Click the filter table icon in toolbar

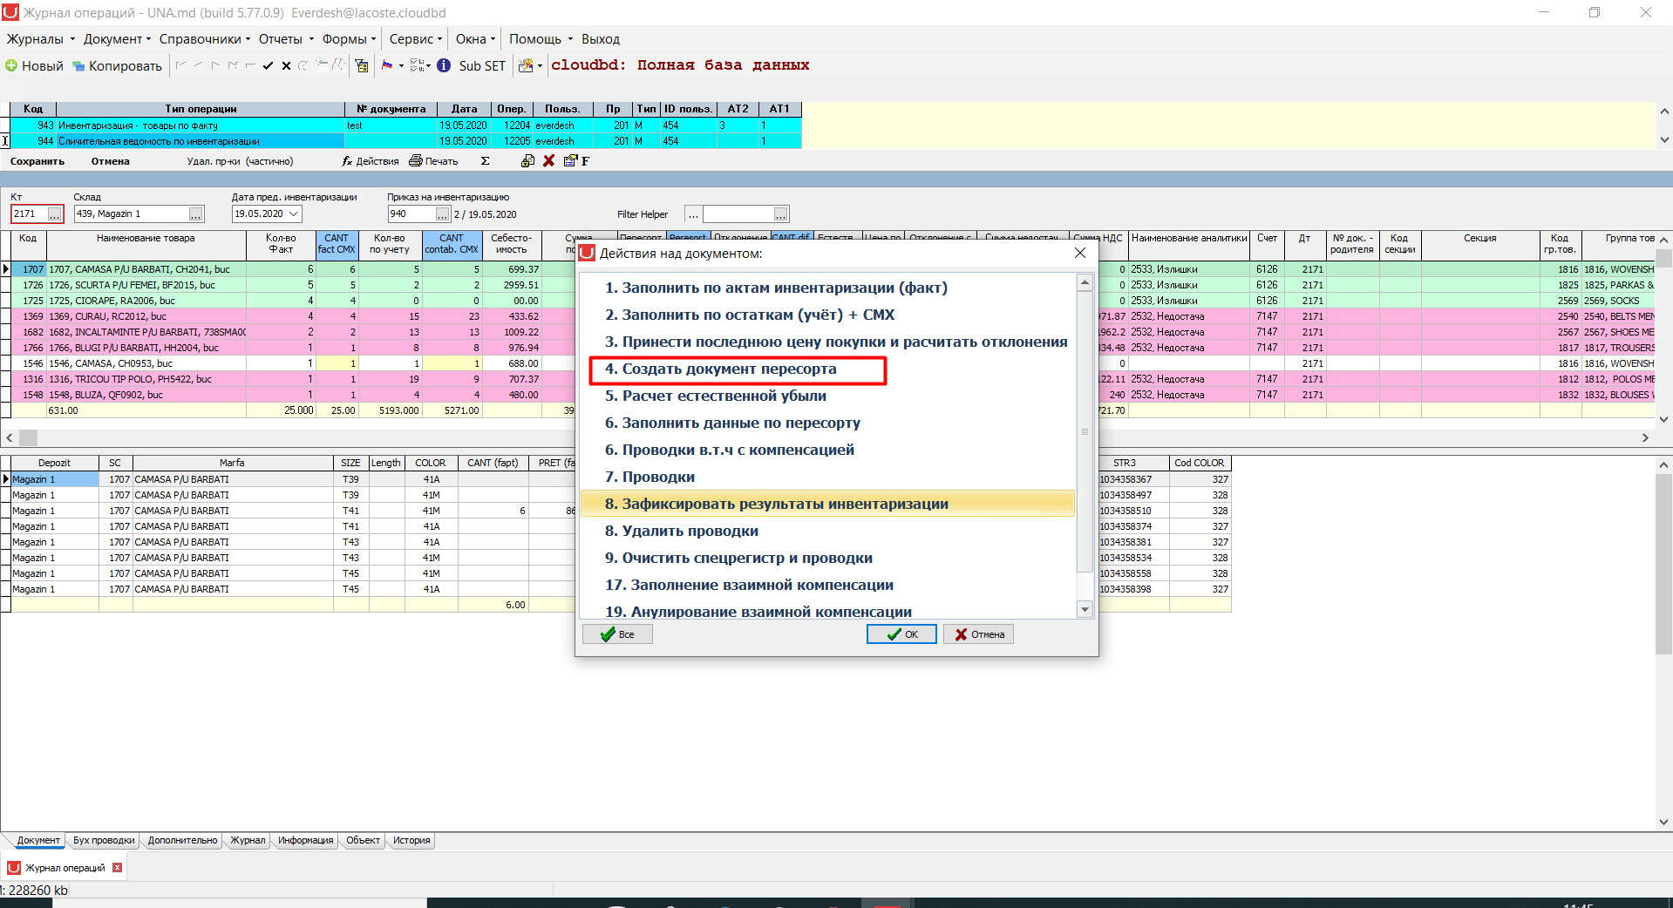[362, 65]
